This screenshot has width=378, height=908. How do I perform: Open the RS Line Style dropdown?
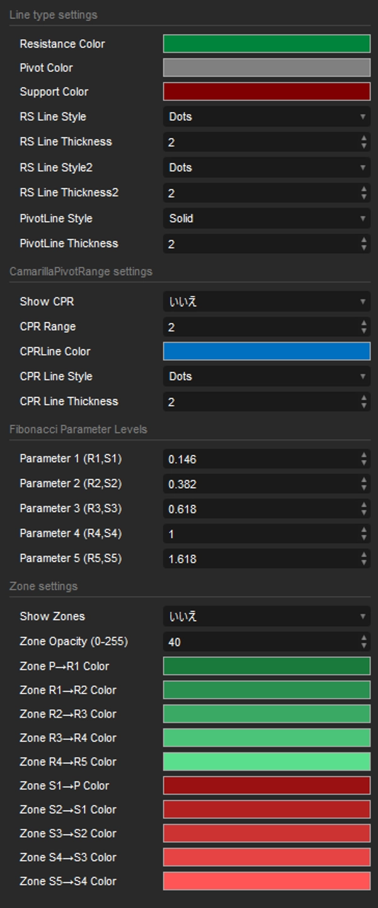(x=266, y=117)
